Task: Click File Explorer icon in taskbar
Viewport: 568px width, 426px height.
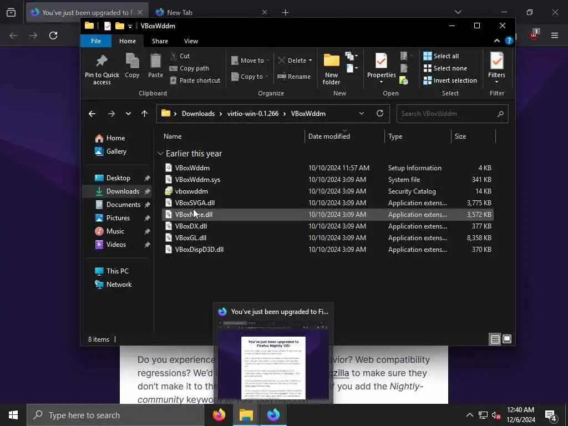Action: 246,415
